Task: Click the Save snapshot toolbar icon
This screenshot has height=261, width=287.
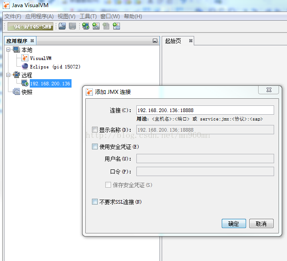Action: pos(72,26)
